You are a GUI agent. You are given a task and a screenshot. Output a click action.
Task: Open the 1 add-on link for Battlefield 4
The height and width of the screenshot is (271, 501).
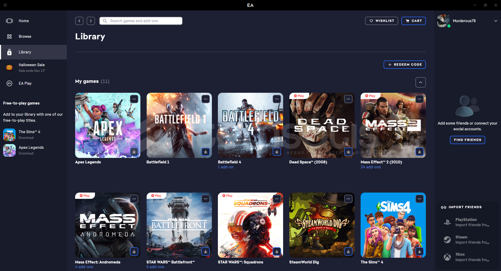[226, 167]
